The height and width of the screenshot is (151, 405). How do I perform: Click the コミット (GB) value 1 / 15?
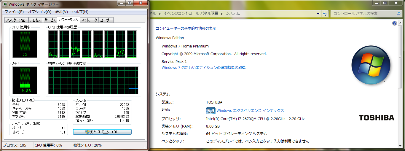pyautogui.click(x=125, y=121)
